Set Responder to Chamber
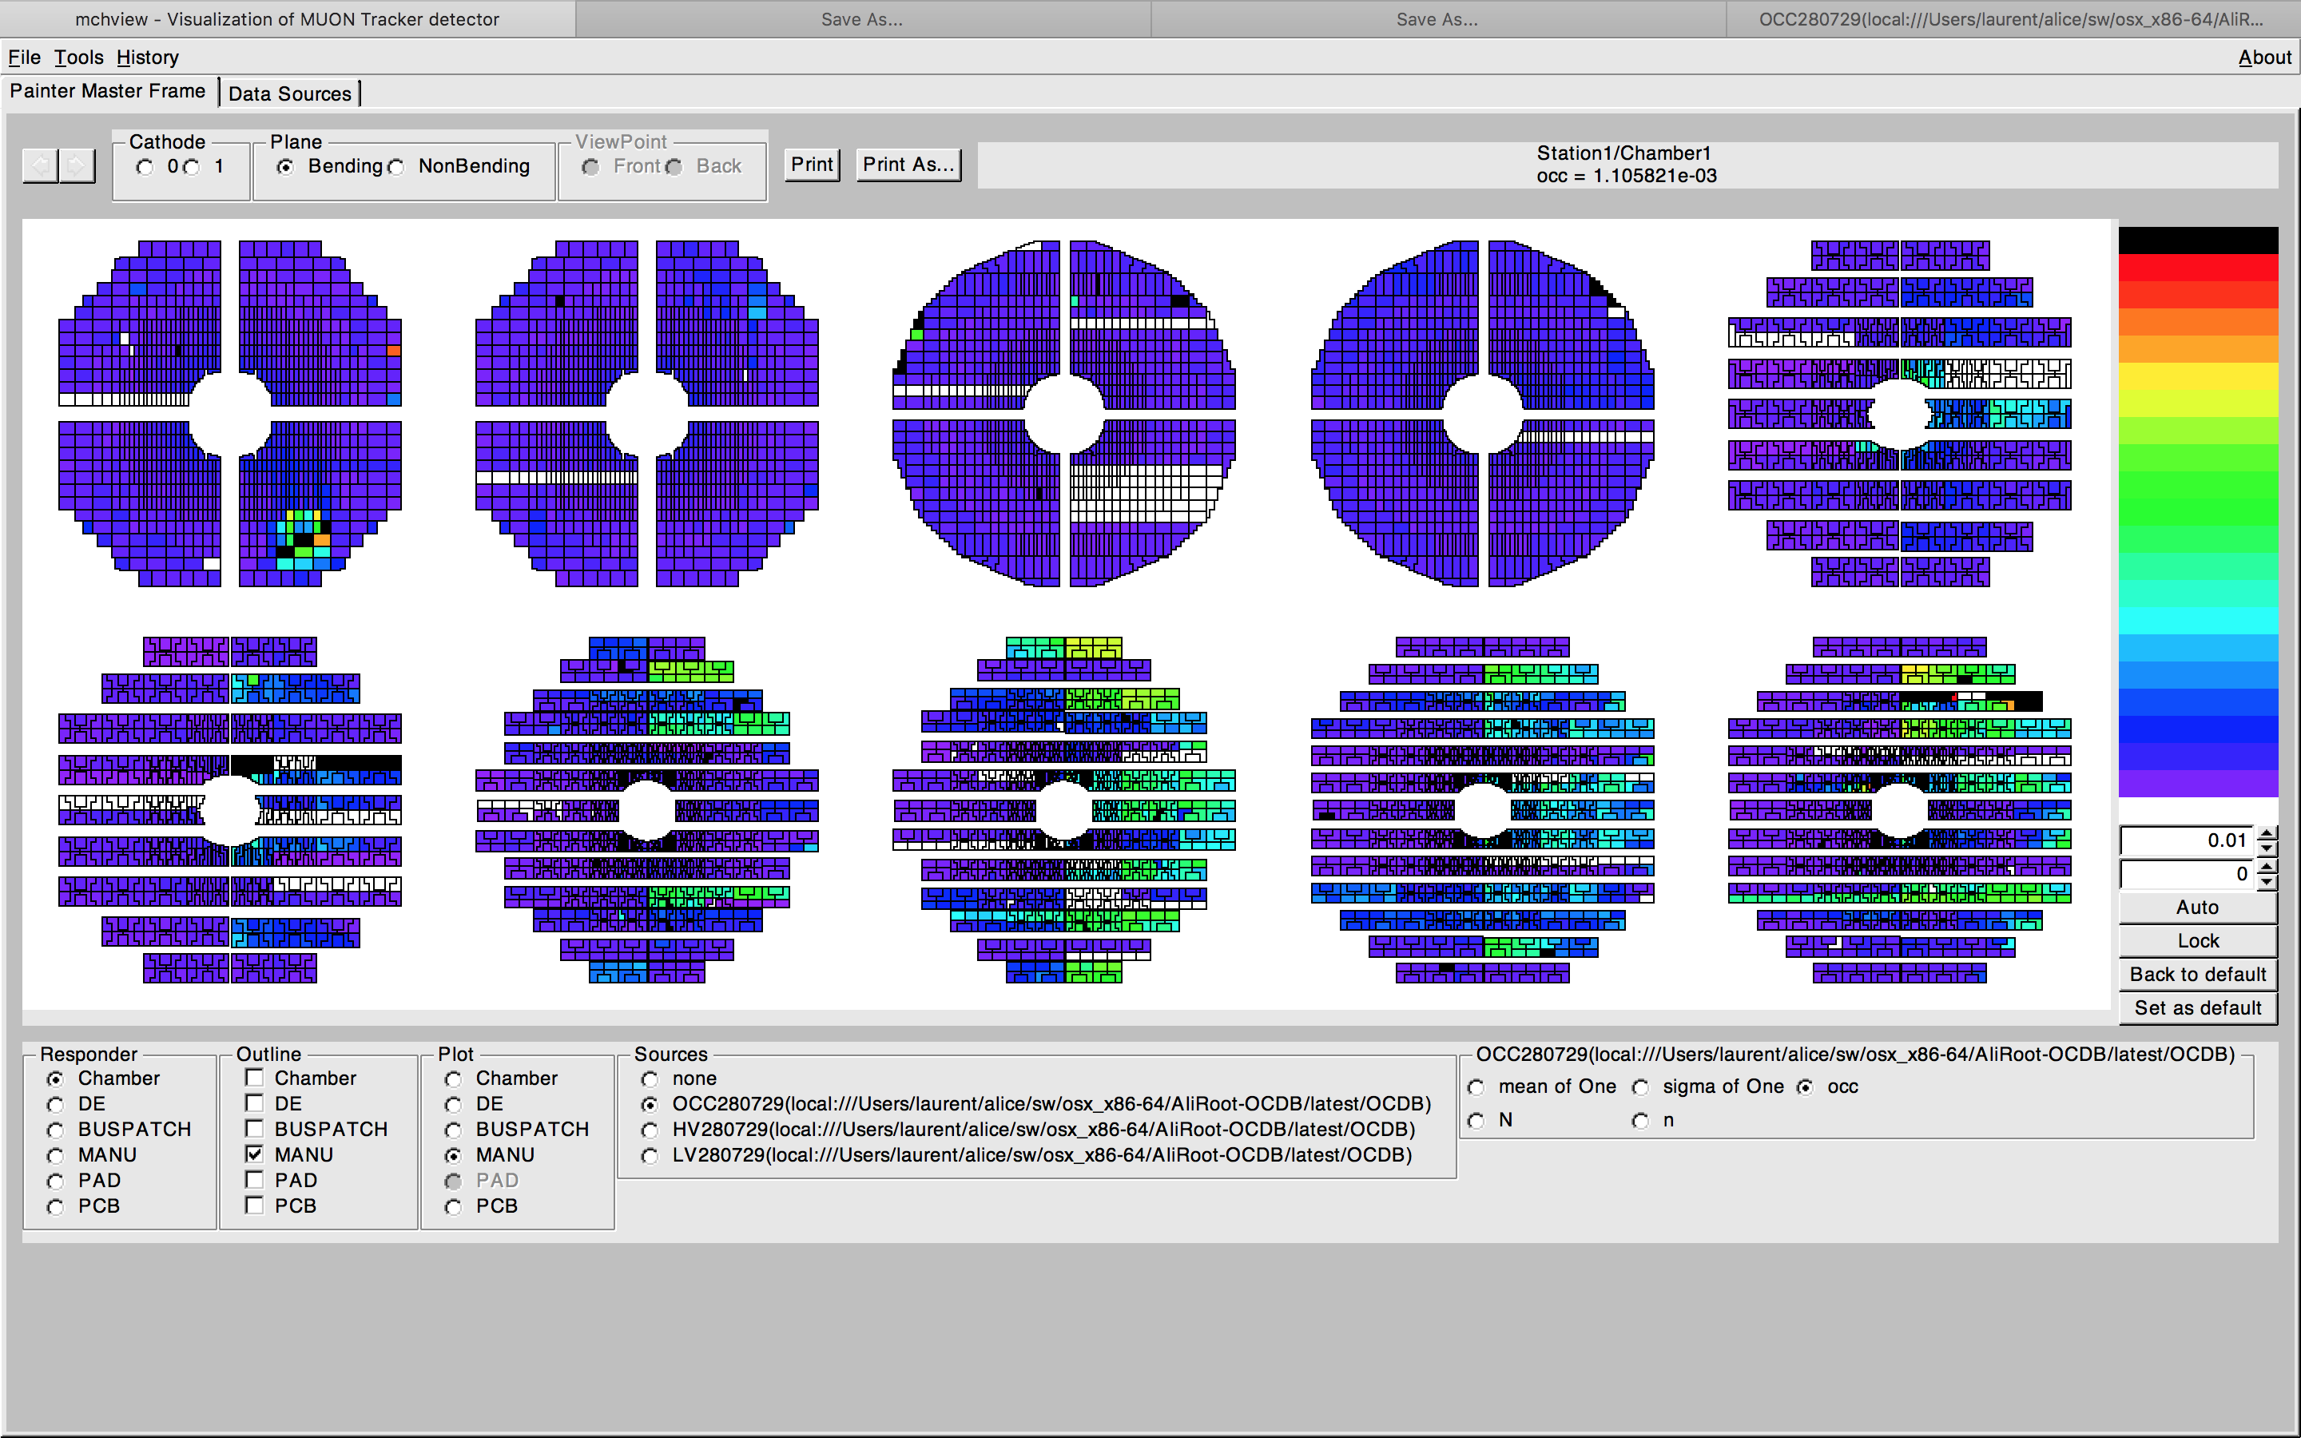The height and width of the screenshot is (1438, 2301). pos(56,1079)
